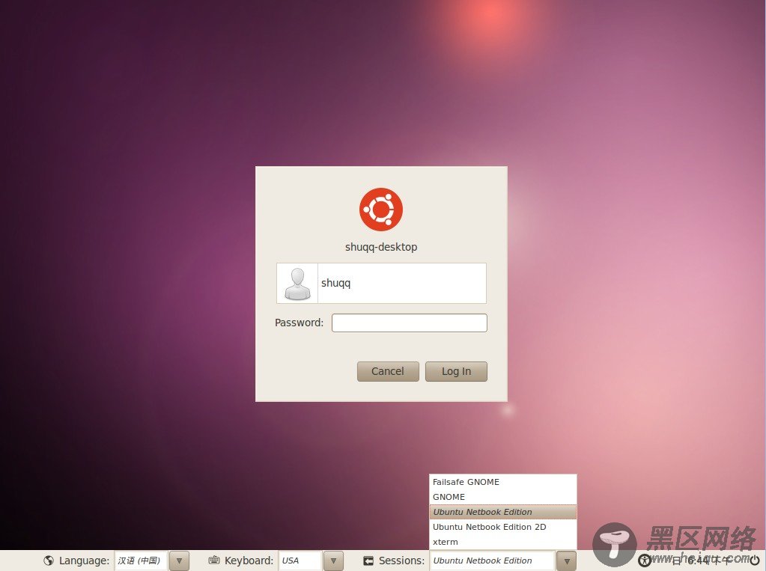Image resolution: width=766 pixels, height=571 pixels.
Task: Click the shuqq user avatar picture
Action: 297,284
